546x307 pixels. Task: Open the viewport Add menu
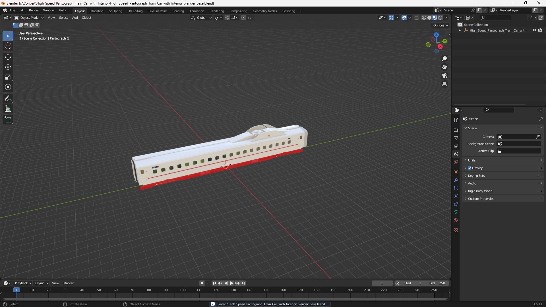(x=75, y=18)
